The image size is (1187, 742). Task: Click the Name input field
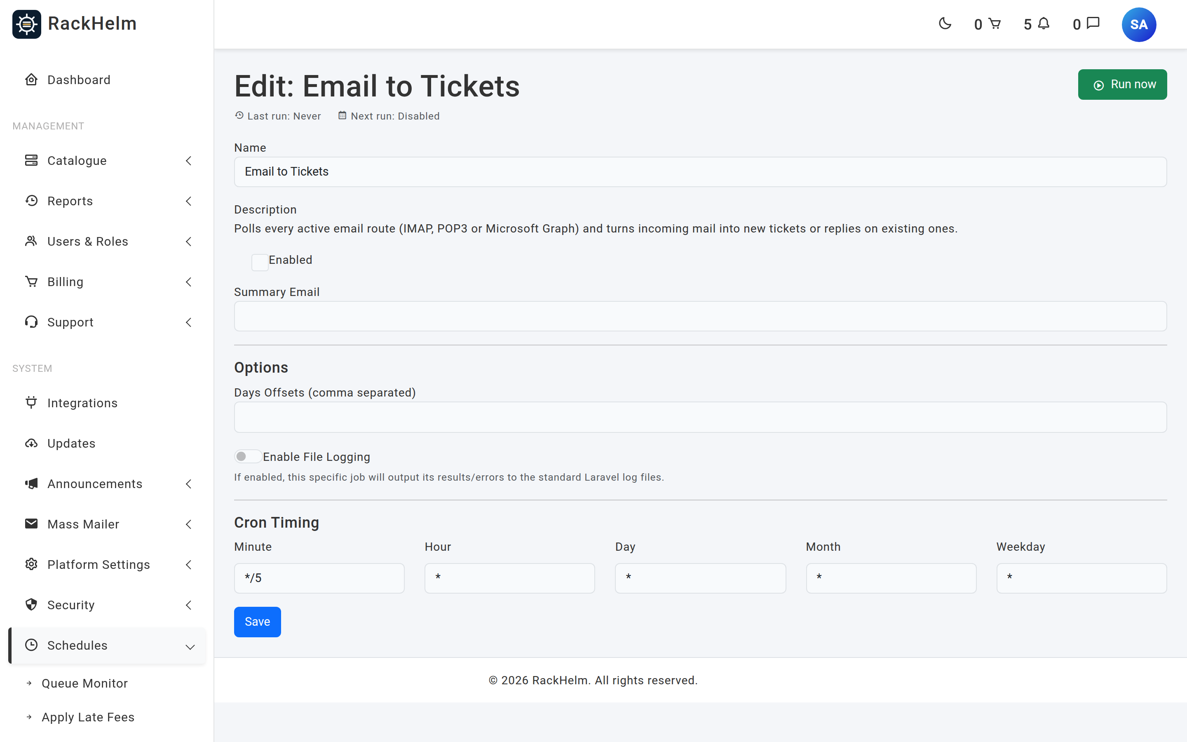(700, 172)
